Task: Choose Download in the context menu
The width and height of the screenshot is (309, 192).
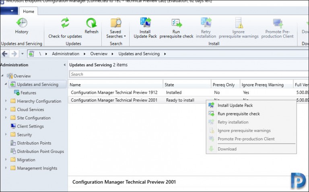Action: [251, 149]
